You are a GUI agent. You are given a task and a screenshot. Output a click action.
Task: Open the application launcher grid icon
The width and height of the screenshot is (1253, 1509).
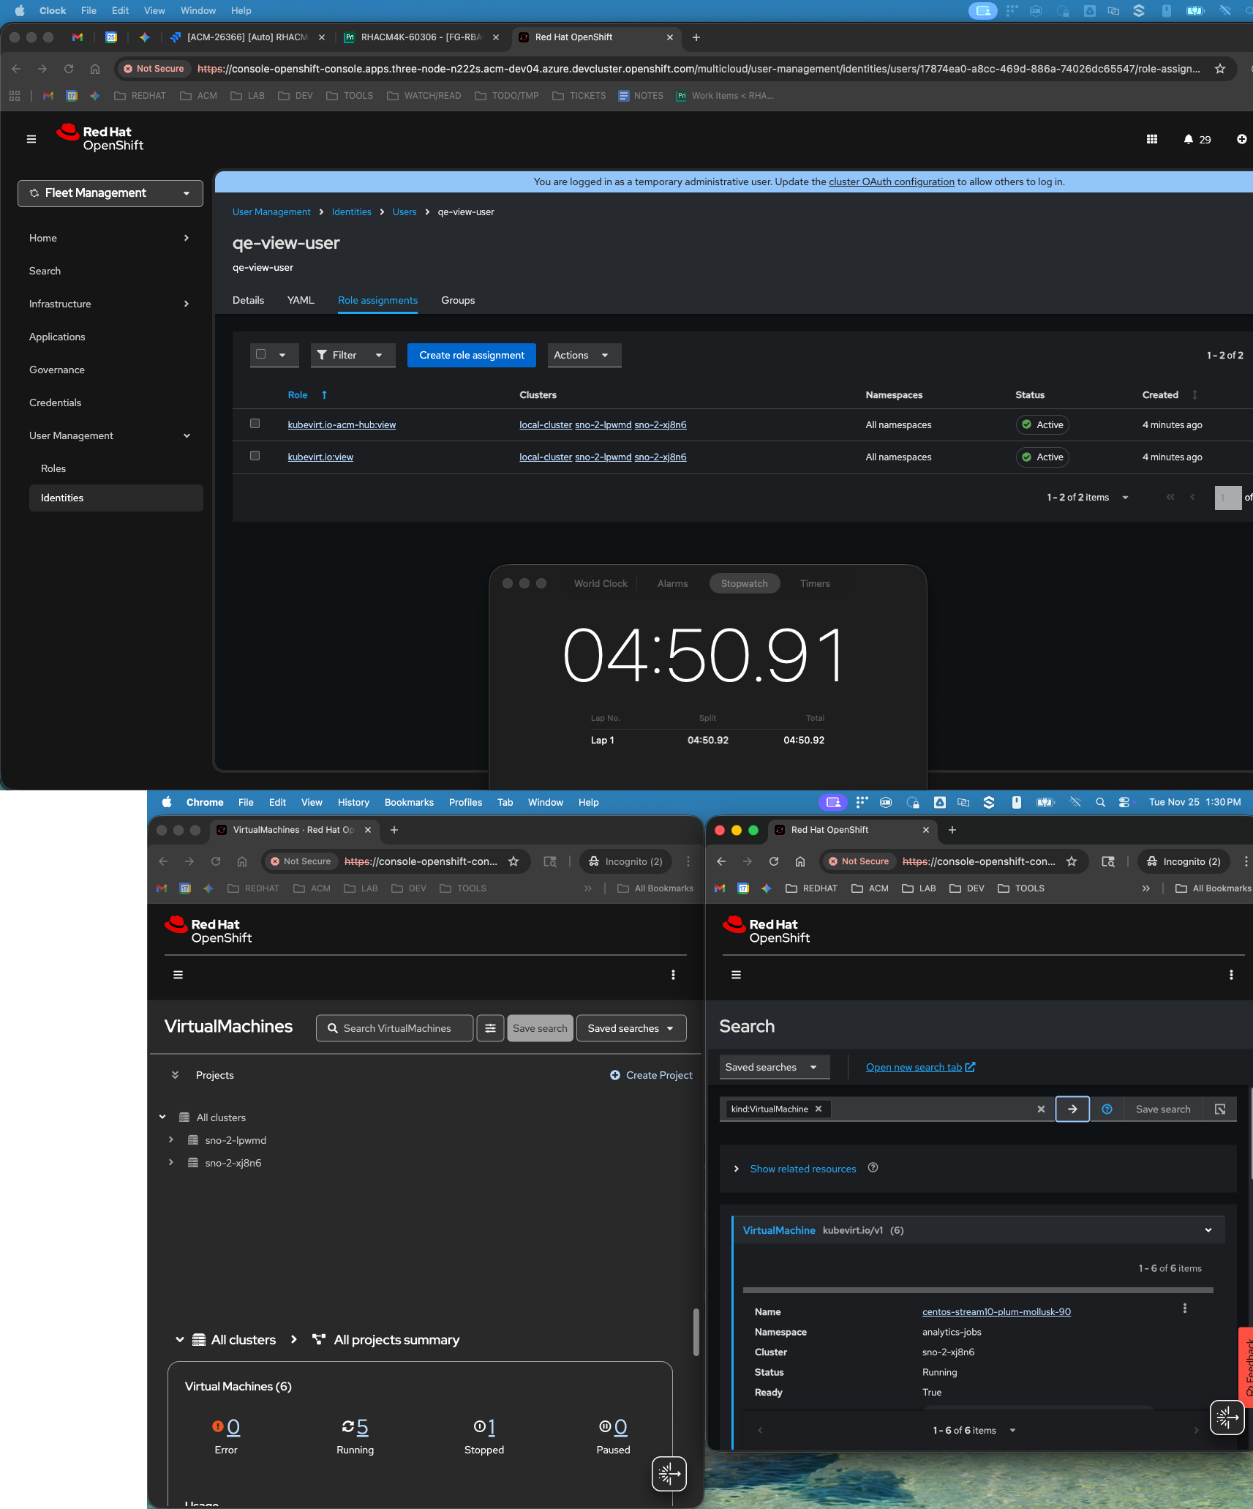[x=1151, y=139]
